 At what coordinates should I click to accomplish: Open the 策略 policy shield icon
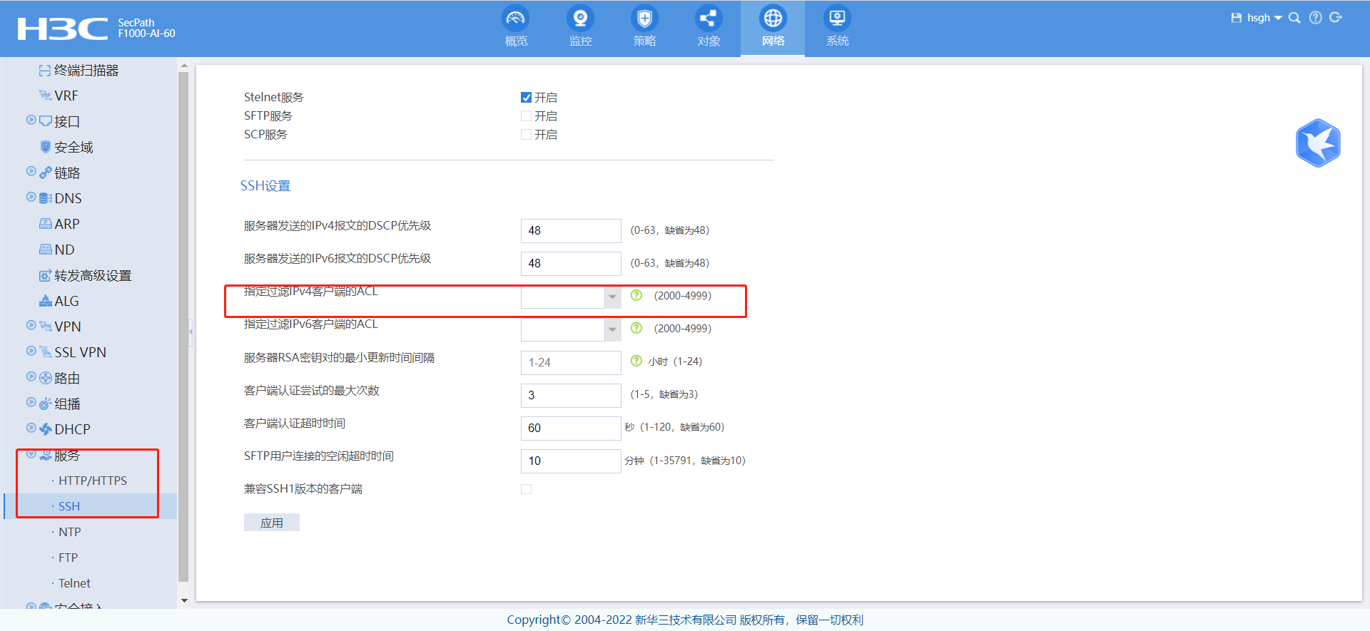coord(644,19)
